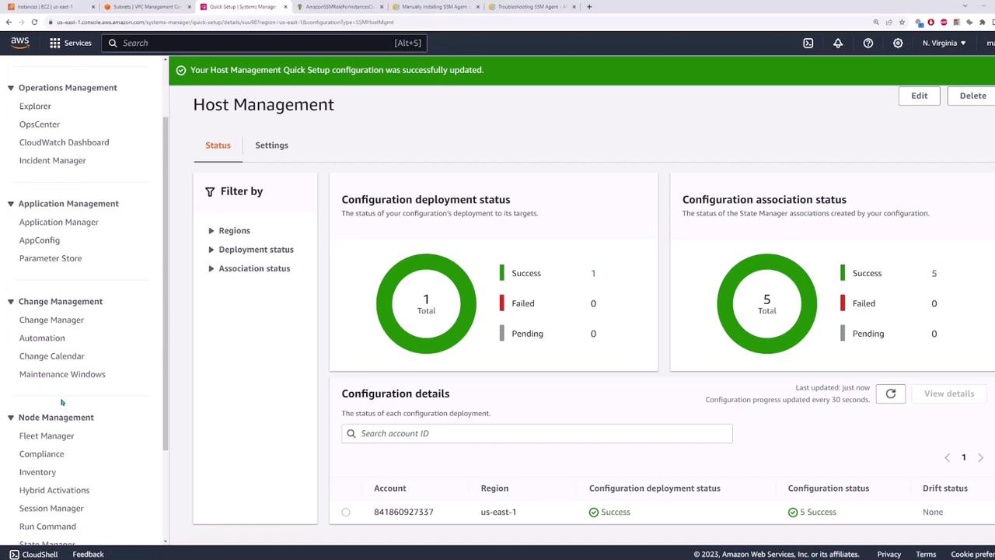The image size is (995, 560).
Task: Open the help question mark icon
Action: coord(868,43)
